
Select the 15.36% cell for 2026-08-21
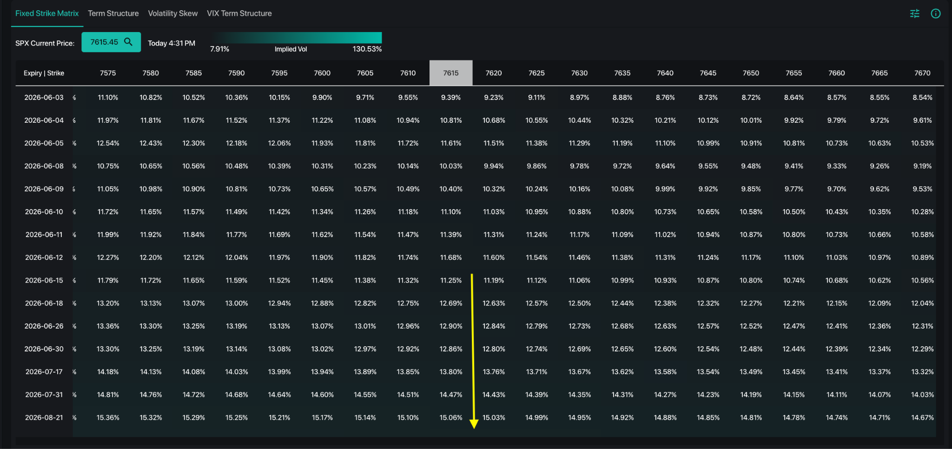108,418
